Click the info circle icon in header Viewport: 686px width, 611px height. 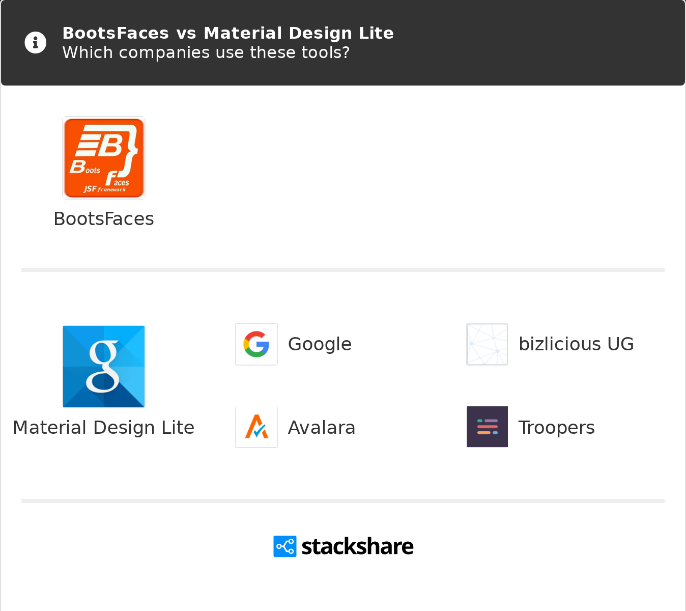36,42
